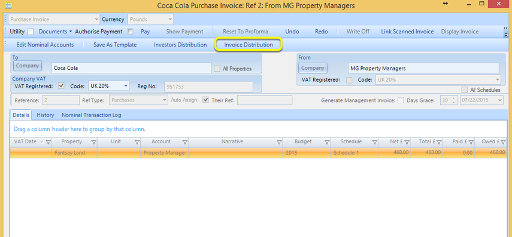Click the toolbar overflow chevron at right

coord(506,32)
